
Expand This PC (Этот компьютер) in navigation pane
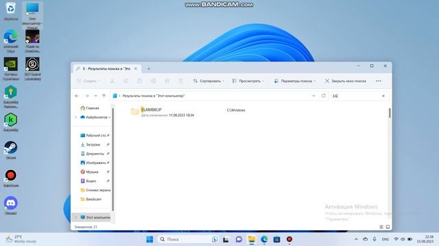(x=76, y=217)
